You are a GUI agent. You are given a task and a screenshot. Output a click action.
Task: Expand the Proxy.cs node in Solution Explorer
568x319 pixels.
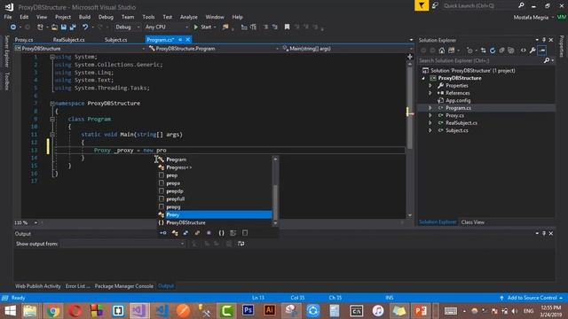(x=430, y=116)
